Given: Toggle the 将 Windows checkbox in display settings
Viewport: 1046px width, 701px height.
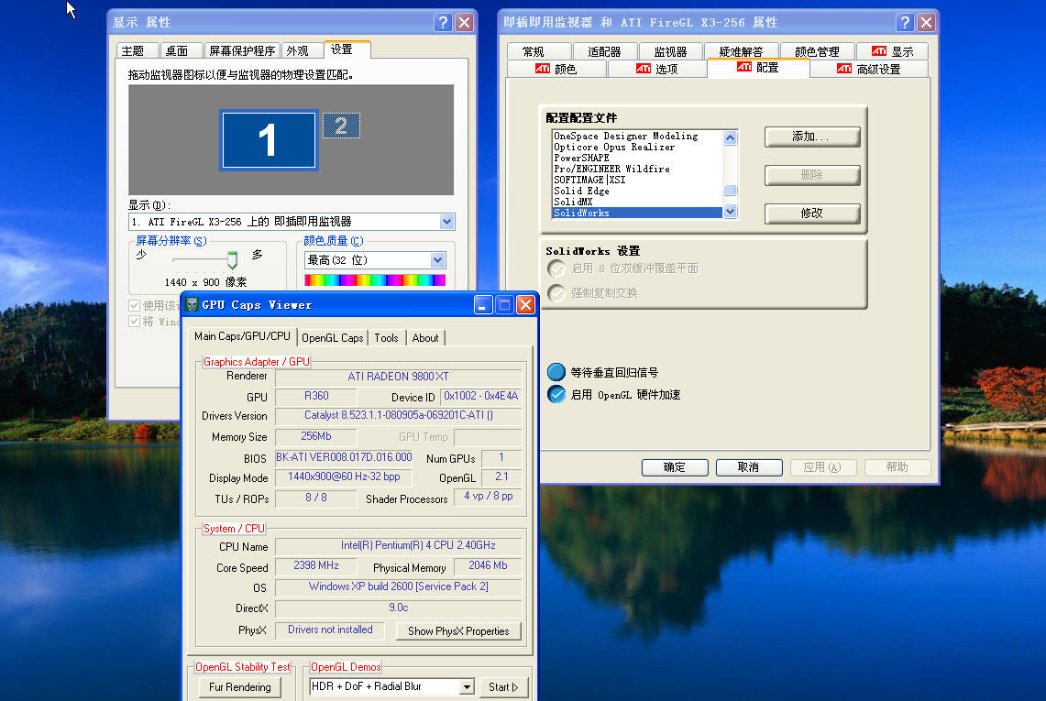Looking at the screenshot, I should pos(134,322).
